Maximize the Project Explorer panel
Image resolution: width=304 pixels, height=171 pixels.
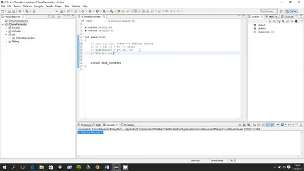pos(73,17)
